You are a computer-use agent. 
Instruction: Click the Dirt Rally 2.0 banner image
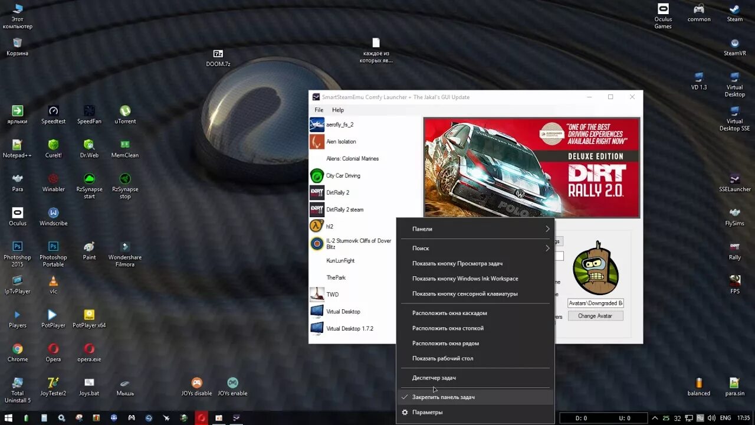(531, 168)
